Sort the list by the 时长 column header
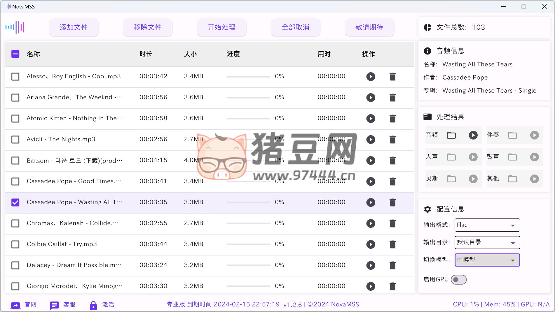Screen dimensions: 555x312 coord(146,54)
